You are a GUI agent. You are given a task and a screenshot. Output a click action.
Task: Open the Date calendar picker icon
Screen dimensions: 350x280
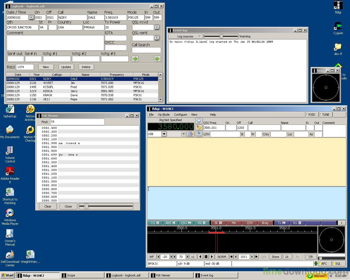point(31,17)
